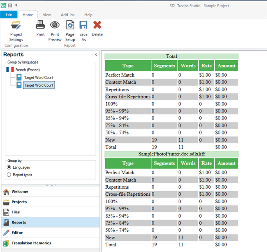Go to the Reports view
Image resolution: width=267 pixels, height=252 pixels.
(51, 222)
